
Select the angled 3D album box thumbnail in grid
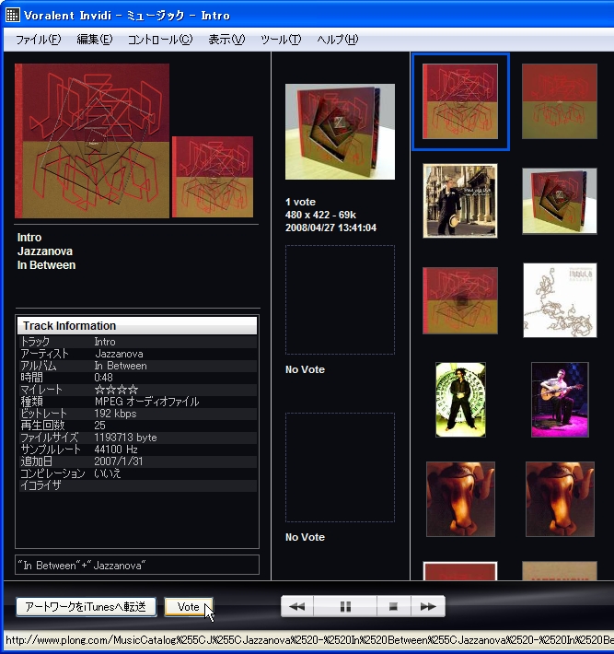coord(560,201)
